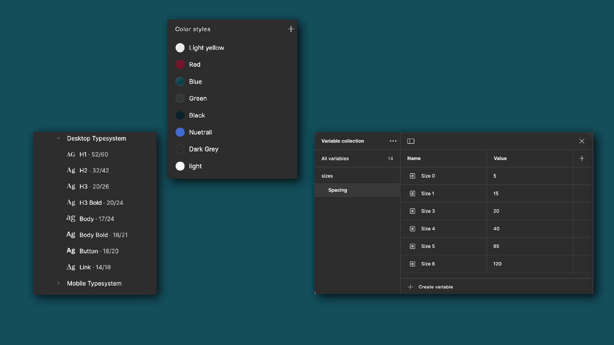The height and width of the screenshot is (345, 614).
Task: Add a new color style with plus icon
Action: (x=291, y=29)
